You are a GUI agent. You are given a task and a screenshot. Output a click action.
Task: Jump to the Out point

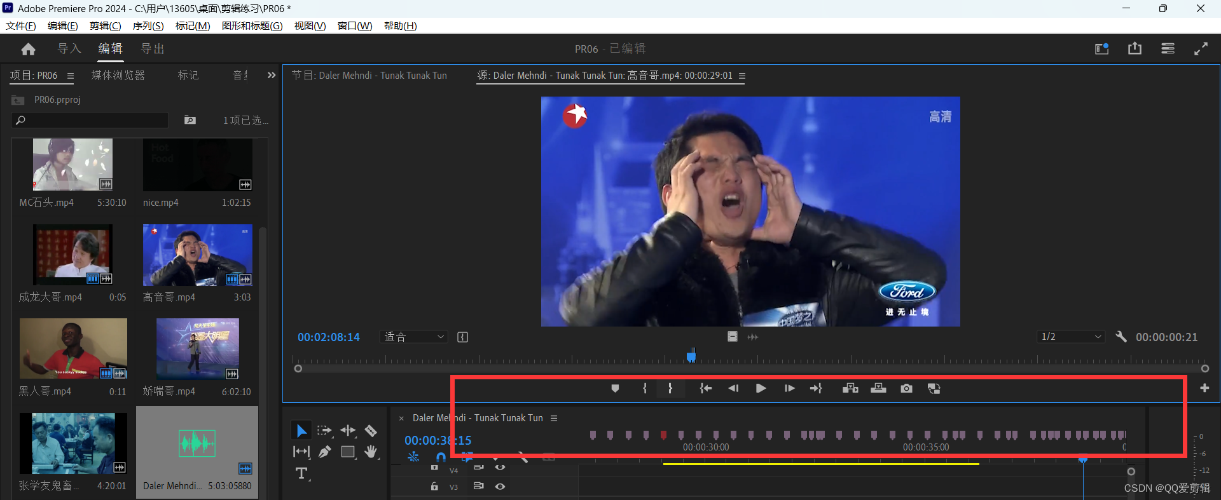point(816,388)
